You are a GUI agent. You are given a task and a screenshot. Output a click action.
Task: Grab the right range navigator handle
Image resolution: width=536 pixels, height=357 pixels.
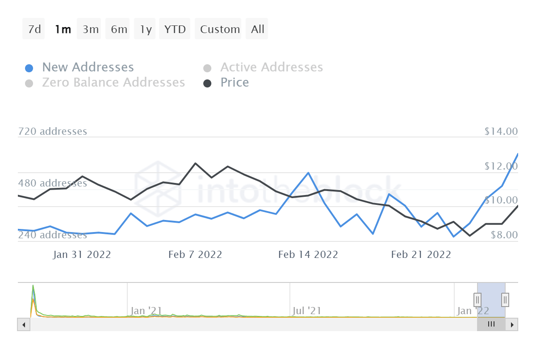coord(505,299)
